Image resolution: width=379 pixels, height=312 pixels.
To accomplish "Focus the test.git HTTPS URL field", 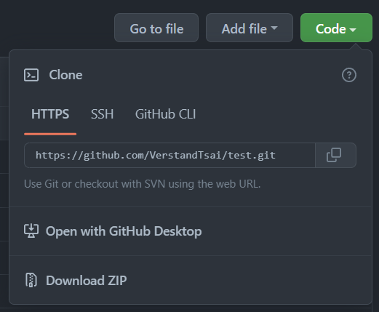I will tap(169, 155).
